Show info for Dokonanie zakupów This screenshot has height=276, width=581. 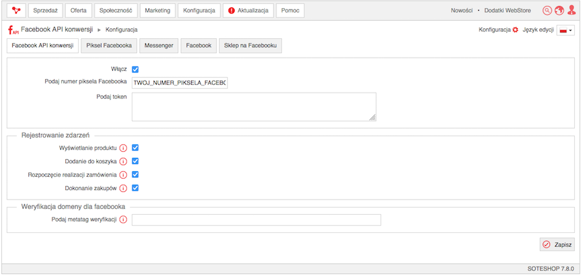pyautogui.click(x=123, y=188)
